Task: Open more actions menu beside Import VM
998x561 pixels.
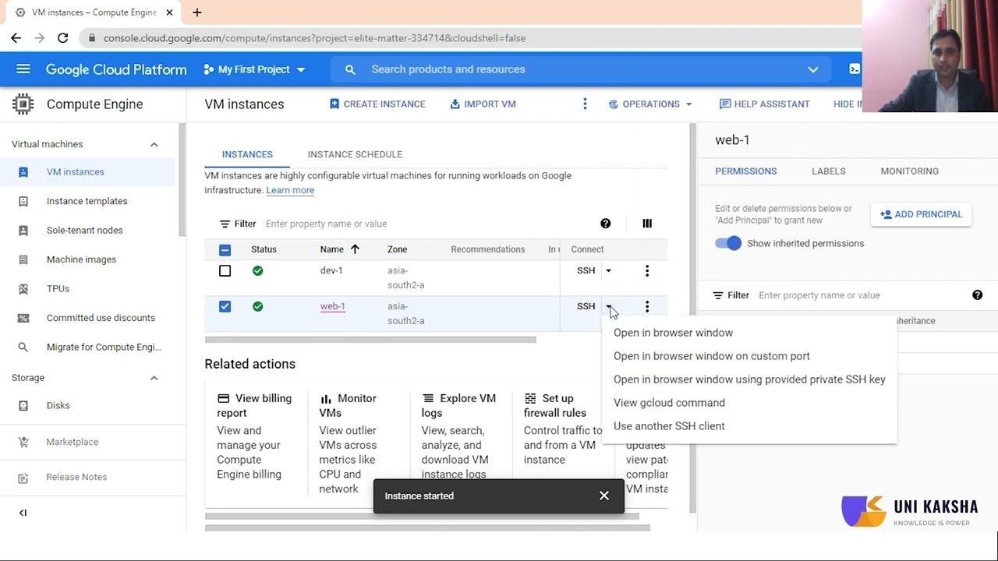Action: 585,104
